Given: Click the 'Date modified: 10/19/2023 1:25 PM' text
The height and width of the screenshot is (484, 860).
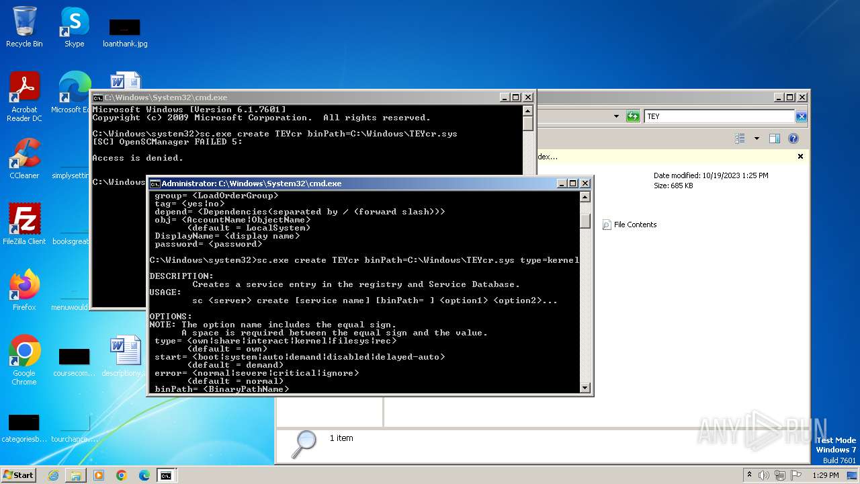Looking at the screenshot, I should click(711, 175).
